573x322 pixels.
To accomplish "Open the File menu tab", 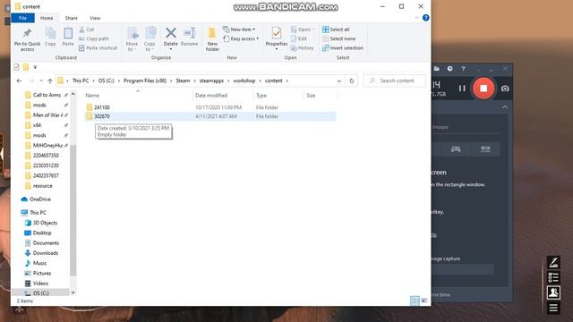I will tap(22, 18).
